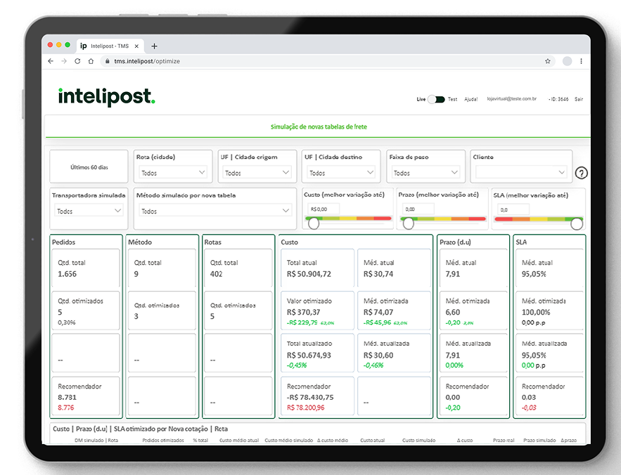Click Prazo Méd. otimizada 6,60
Screen dimensions: 621x475
coord(453,312)
